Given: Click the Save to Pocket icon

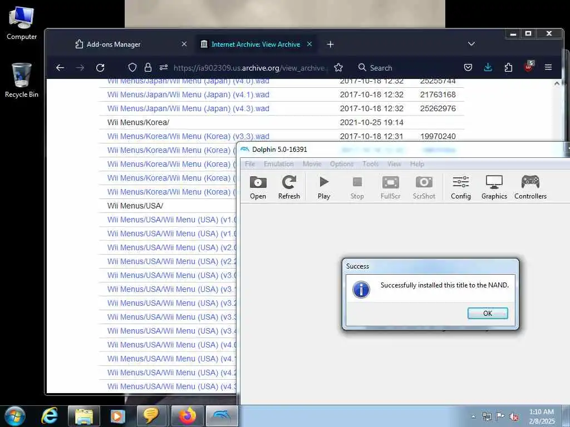Looking at the screenshot, I should pyautogui.click(x=468, y=67).
